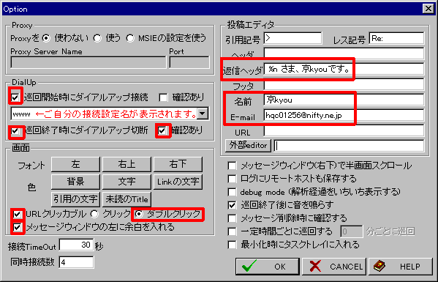Viewport: 438px width, 282px height.
Task: Open the 未読のTitle color setting
Action: [127, 199]
